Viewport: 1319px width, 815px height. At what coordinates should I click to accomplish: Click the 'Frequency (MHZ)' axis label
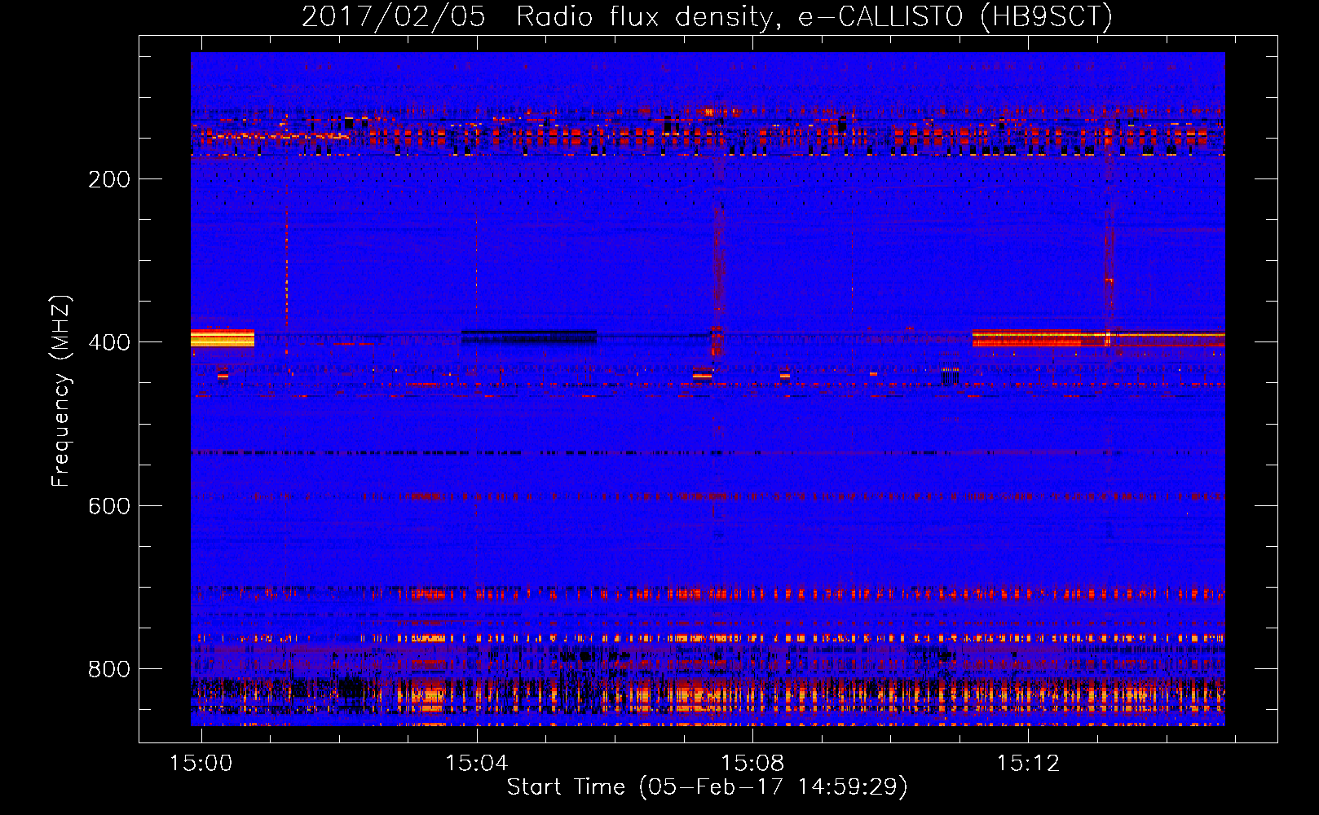[x=61, y=390]
